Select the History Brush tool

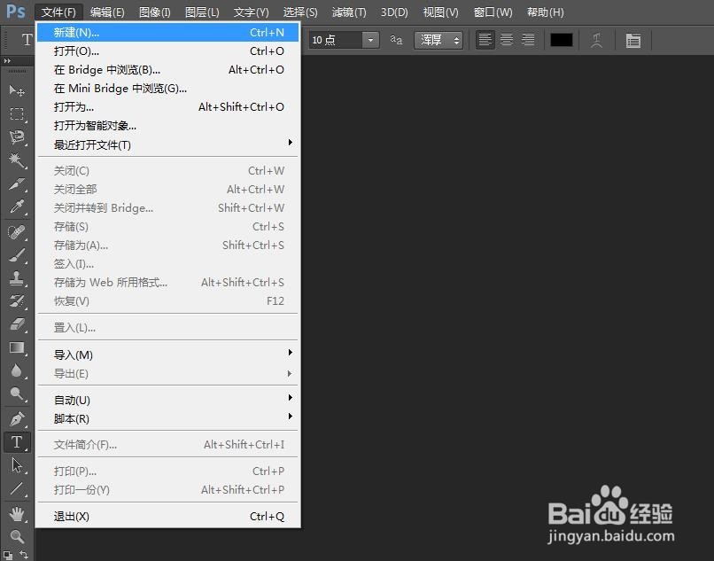(x=17, y=301)
